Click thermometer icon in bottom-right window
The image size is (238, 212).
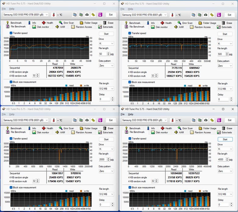click(172, 120)
